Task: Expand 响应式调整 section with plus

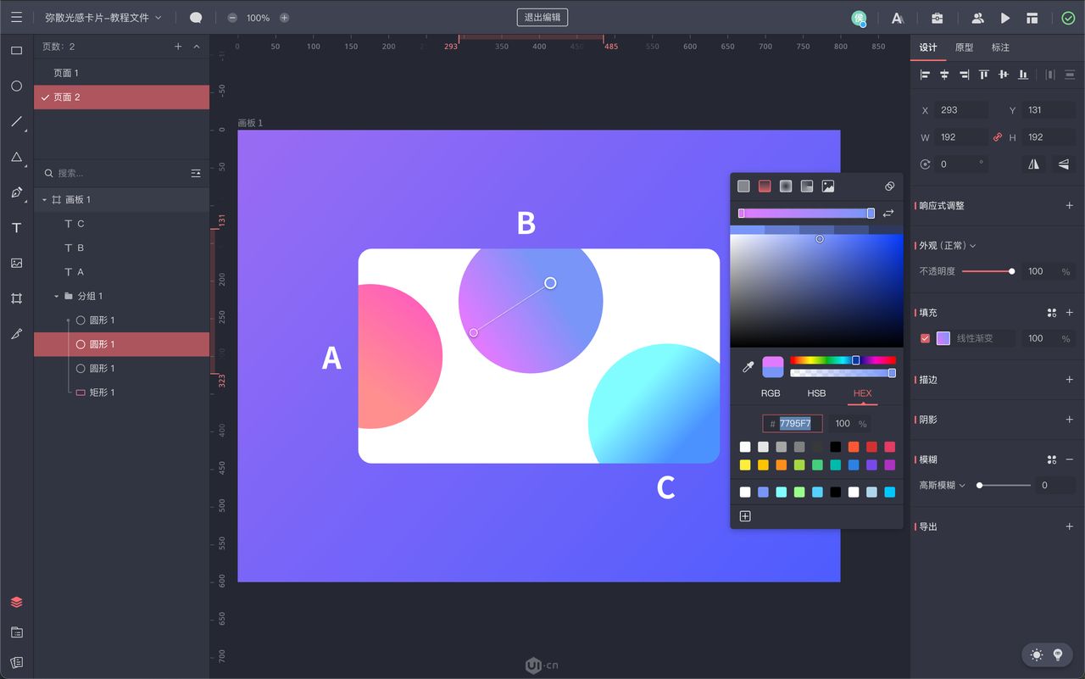Action: coord(1070,206)
